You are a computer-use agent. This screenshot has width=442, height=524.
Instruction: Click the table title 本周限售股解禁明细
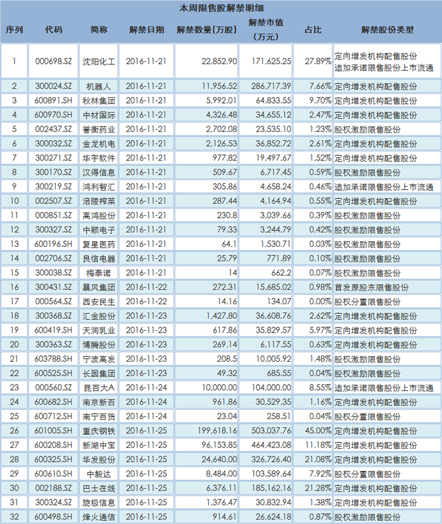[x=222, y=8]
